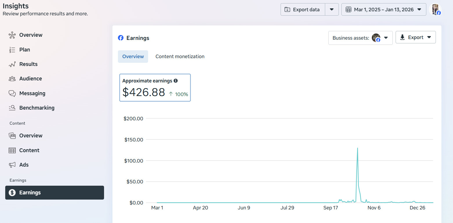This screenshot has height=223, width=453.
Task: Click the info icon beside Approximate earnings
Action: click(x=176, y=81)
